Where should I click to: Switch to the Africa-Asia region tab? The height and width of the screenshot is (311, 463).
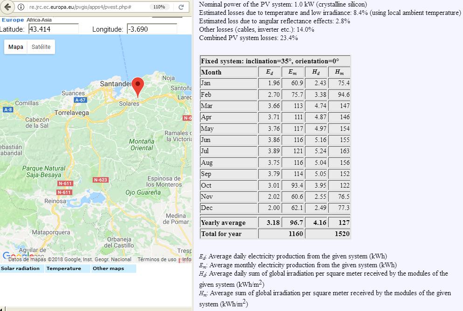39,20
